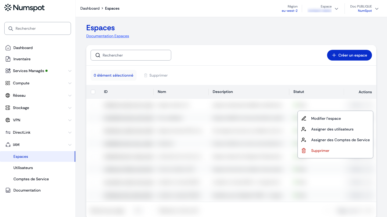
Task: Choose Assigner des utilisateurs menu entry
Action: (x=335, y=129)
